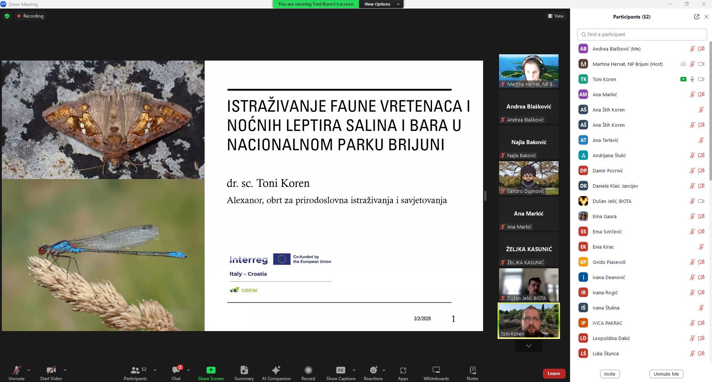
Task: Click the red Leave button
Action: point(554,373)
